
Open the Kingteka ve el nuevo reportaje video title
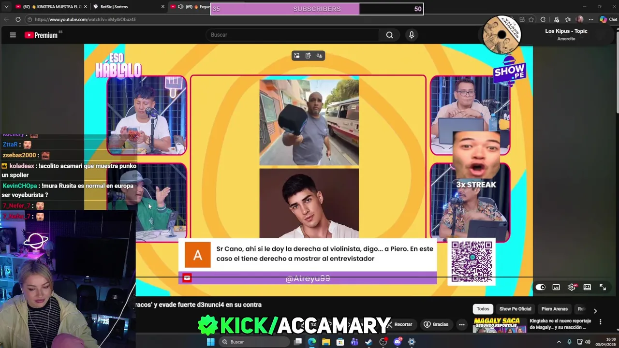[560, 324]
